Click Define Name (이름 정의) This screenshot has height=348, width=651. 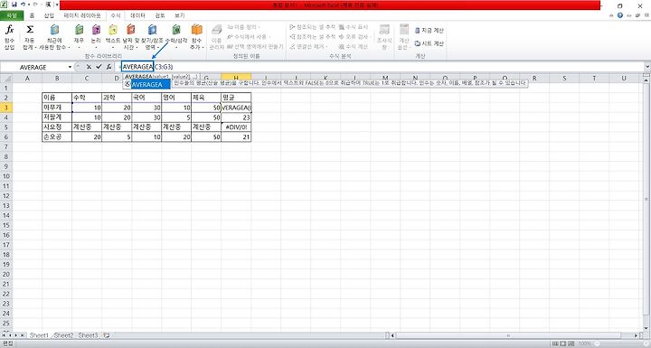pos(243,26)
